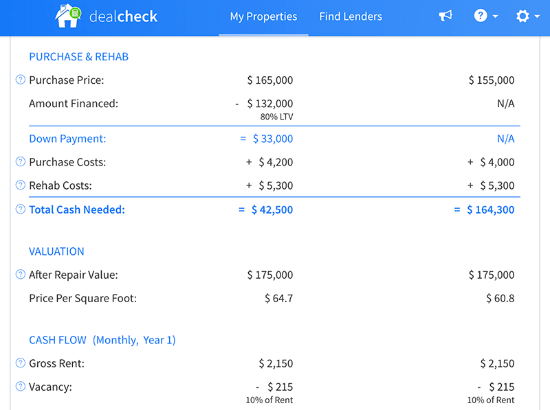The image size is (550, 410).
Task: Click the settings gear icon
Action: click(521, 16)
